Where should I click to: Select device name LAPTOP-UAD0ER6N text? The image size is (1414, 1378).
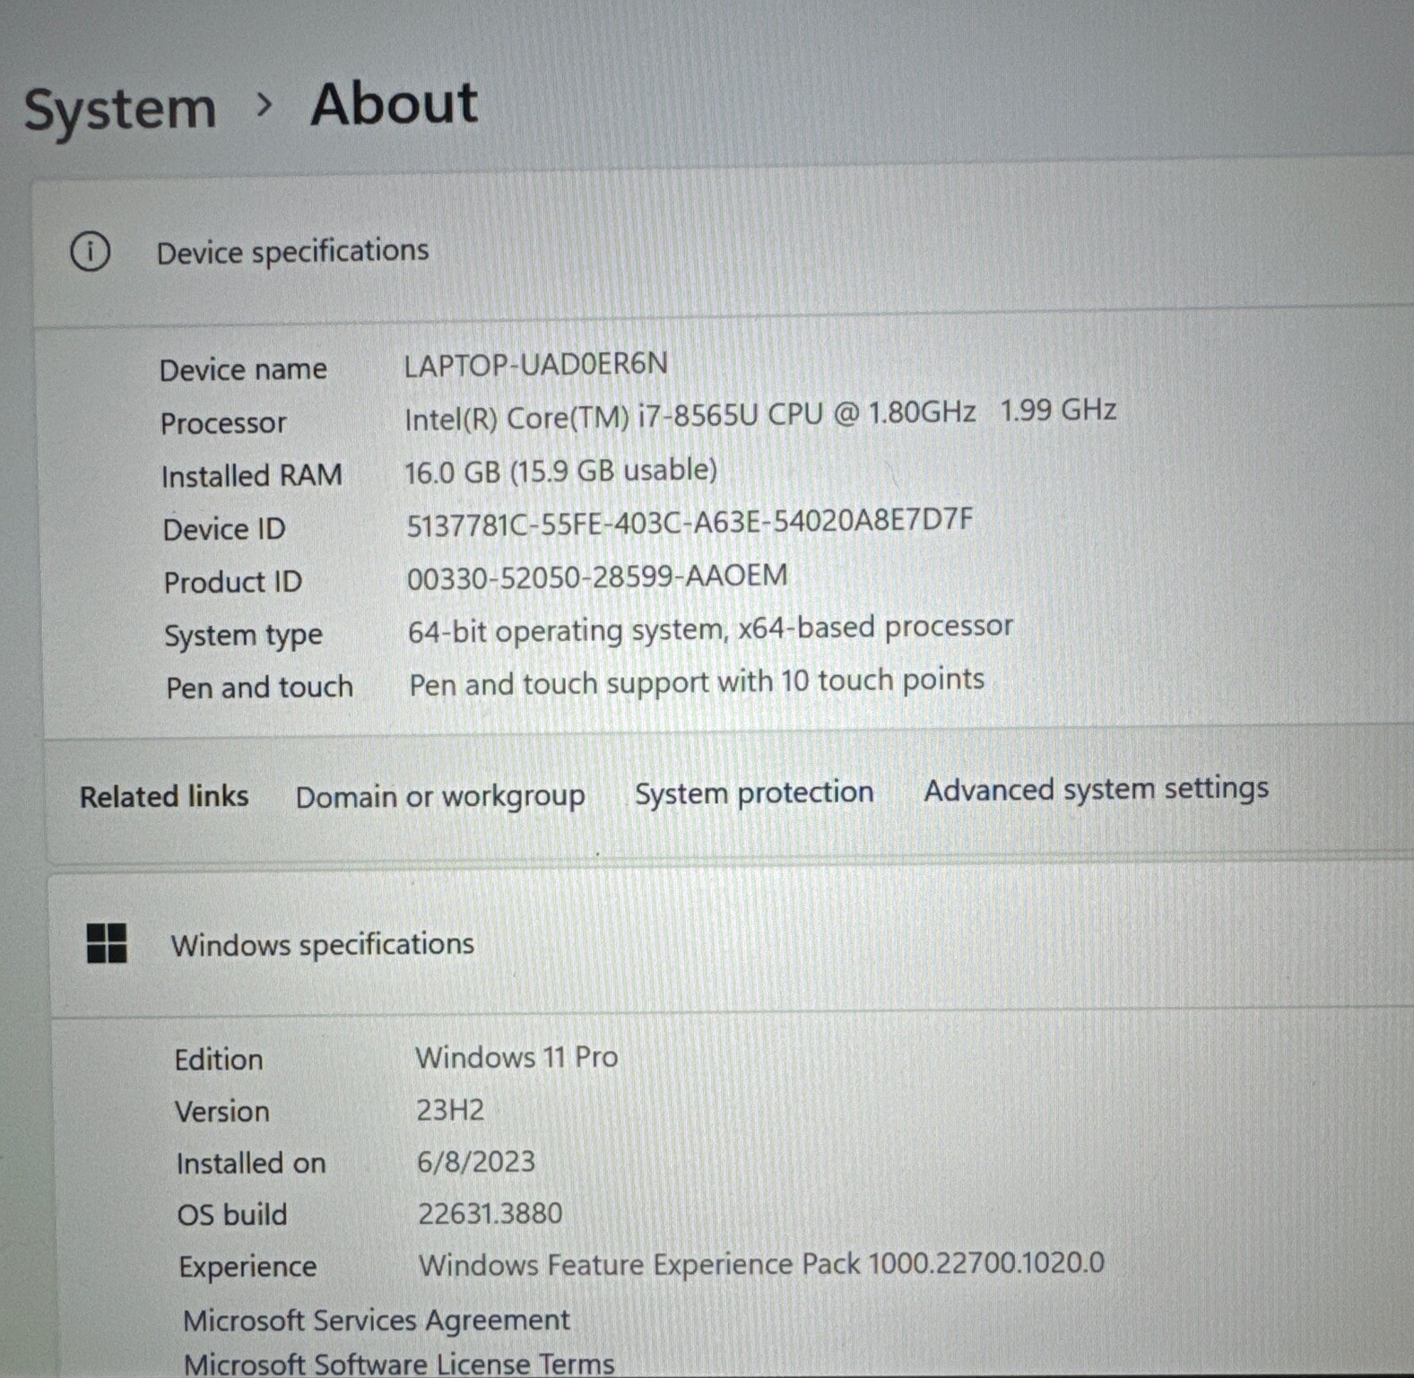(x=536, y=364)
